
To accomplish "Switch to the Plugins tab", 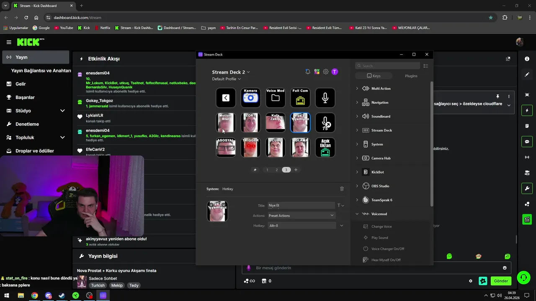I will 411,76.
